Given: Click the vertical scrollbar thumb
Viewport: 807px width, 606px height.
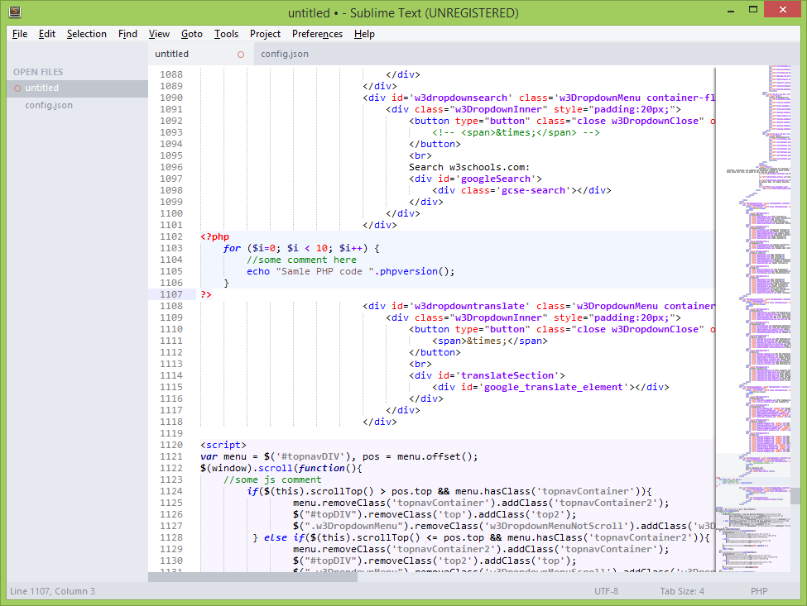Looking at the screenshot, I should (795, 496).
